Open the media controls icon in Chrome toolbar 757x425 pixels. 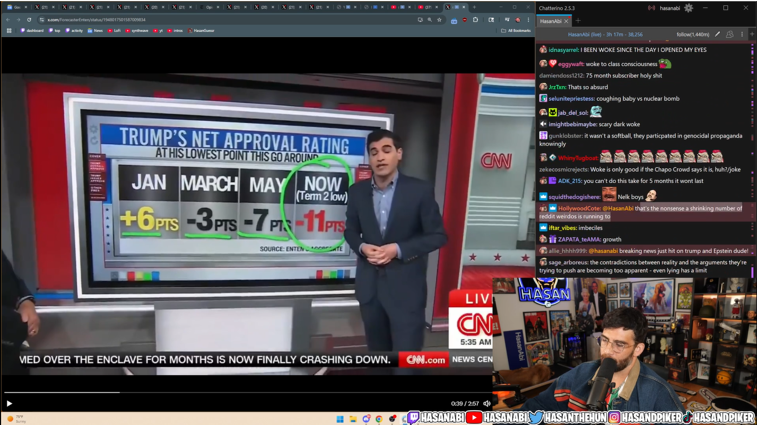[x=507, y=20]
